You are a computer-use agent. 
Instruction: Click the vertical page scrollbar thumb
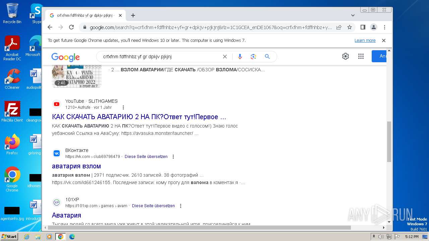click(389, 142)
